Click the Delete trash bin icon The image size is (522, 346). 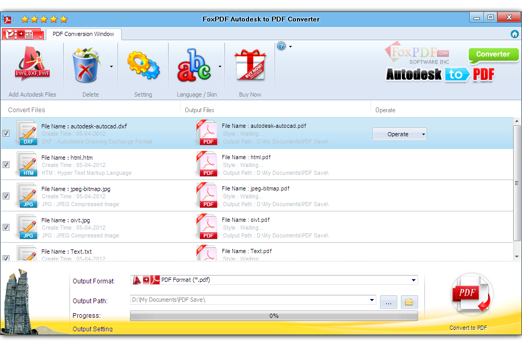pos(86,65)
